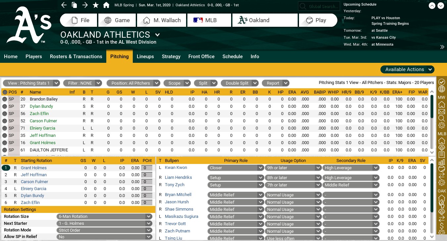Open Liam Hendriks' player page
Image resolution: width=447 pixels, height=241 pixels.
pyautogui.click(x=178, y=178)
